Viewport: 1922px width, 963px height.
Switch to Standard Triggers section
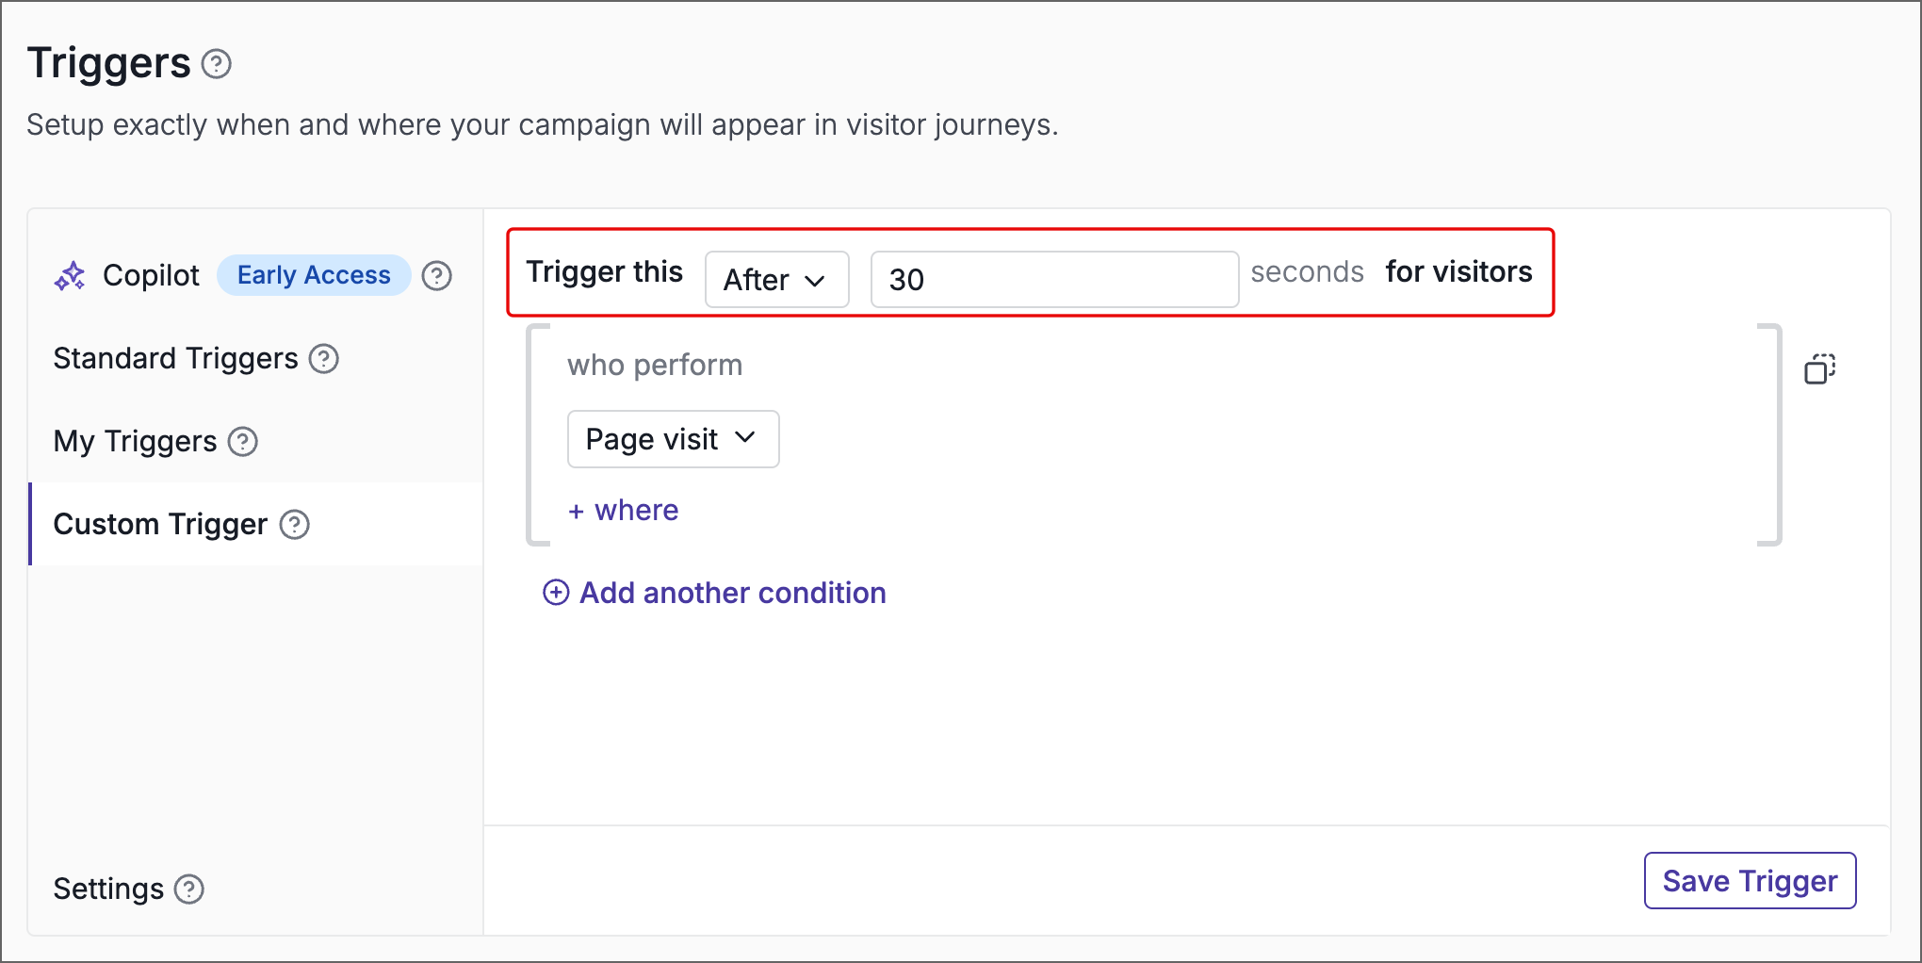175,359
